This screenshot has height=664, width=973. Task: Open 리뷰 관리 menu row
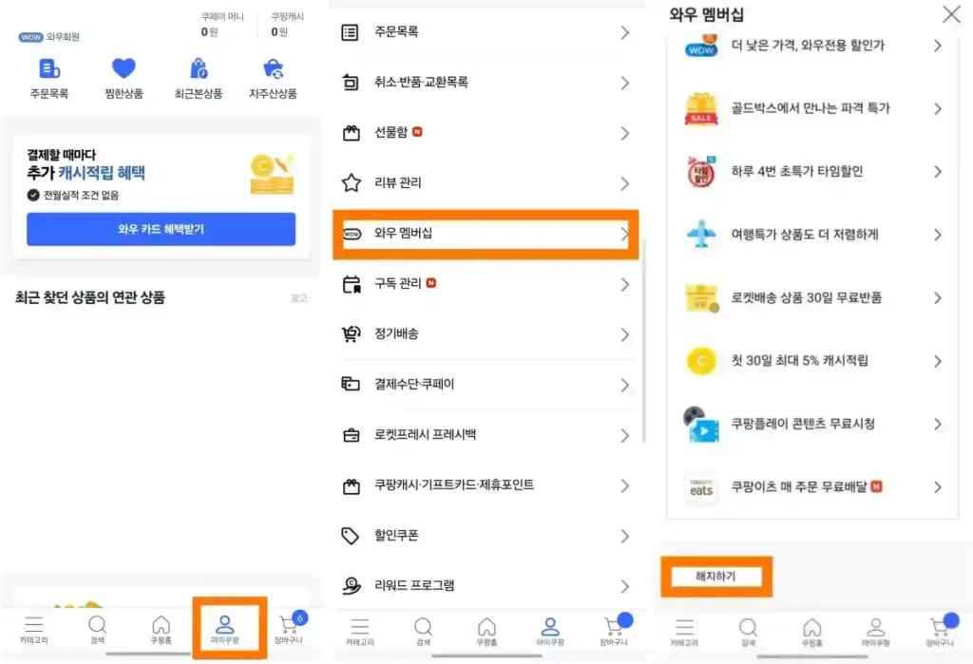[486, 183]
